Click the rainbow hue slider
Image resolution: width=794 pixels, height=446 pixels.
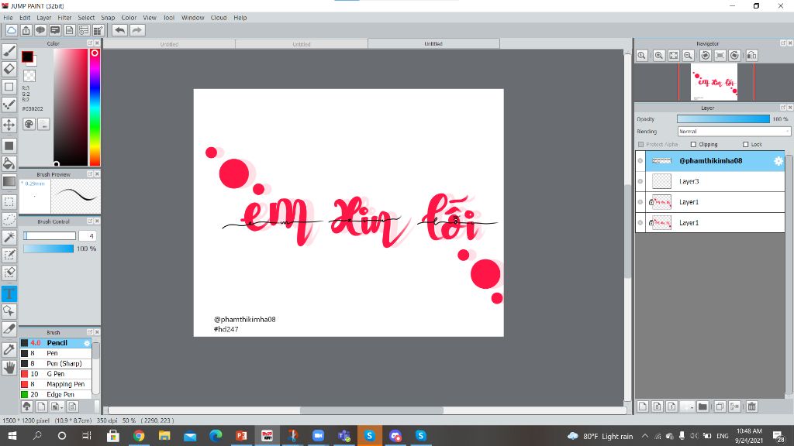click(95, 107)
